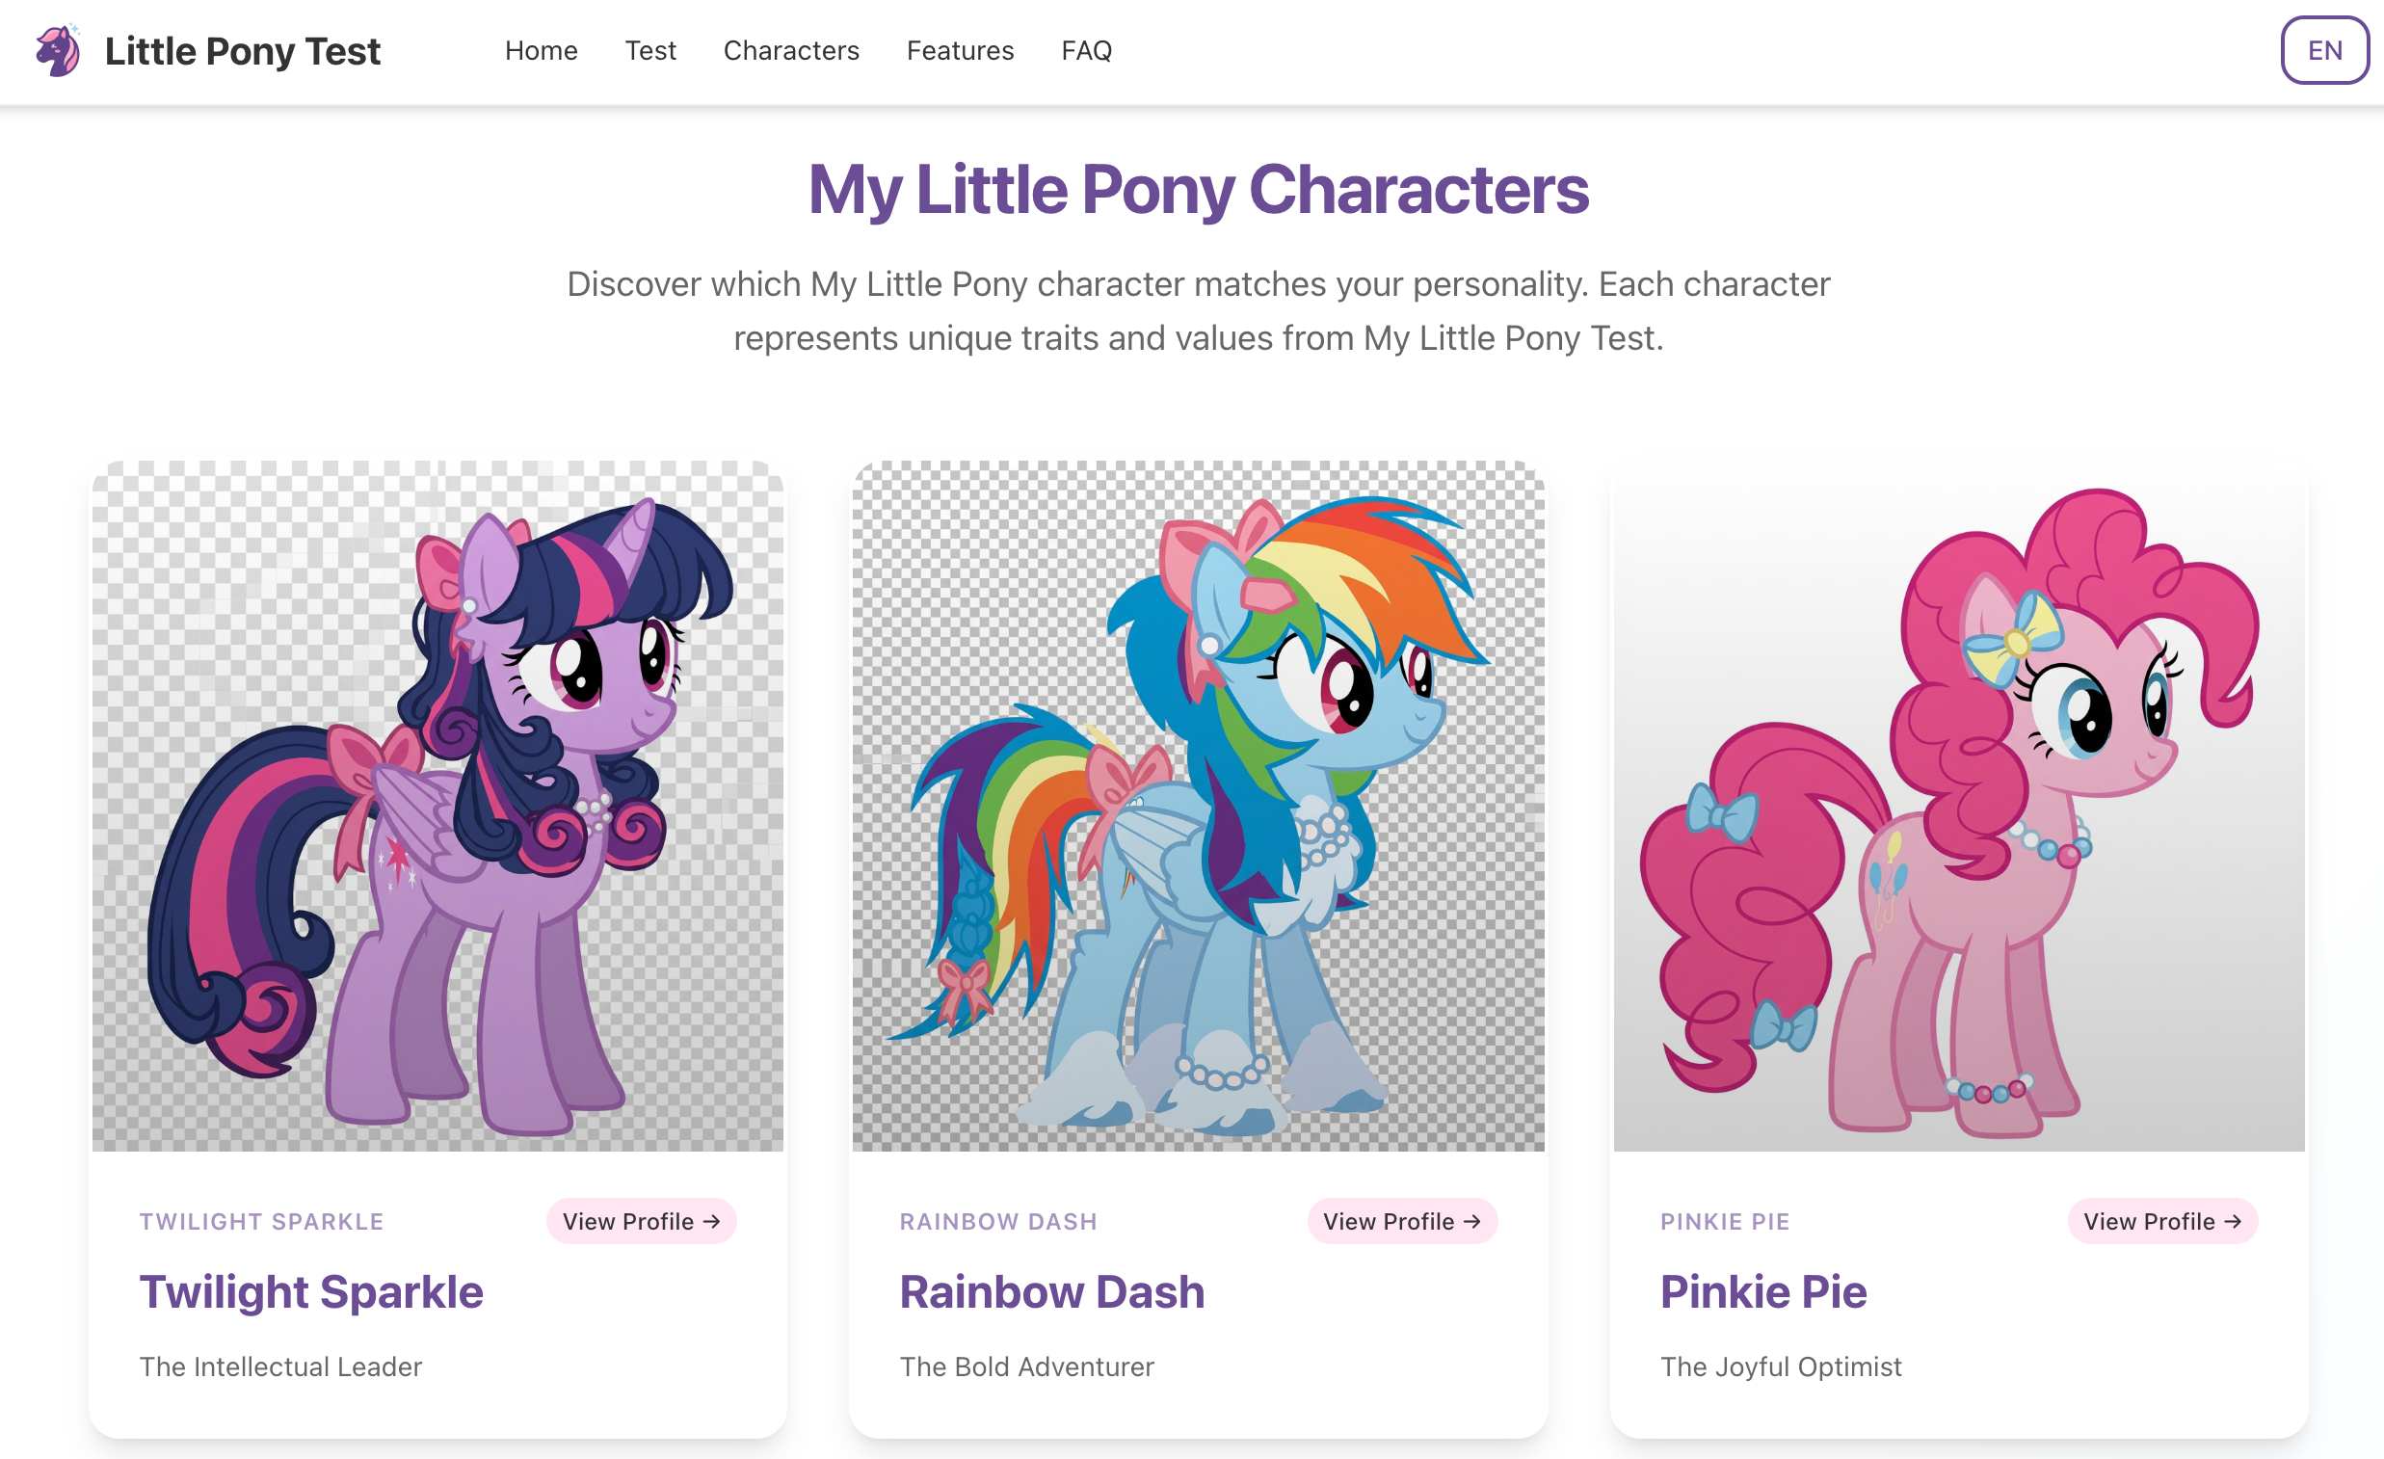Screen dimensions: 2384x1459
Task: Click the Twilight Sparkle heading link
Action: coord(311,1290)
